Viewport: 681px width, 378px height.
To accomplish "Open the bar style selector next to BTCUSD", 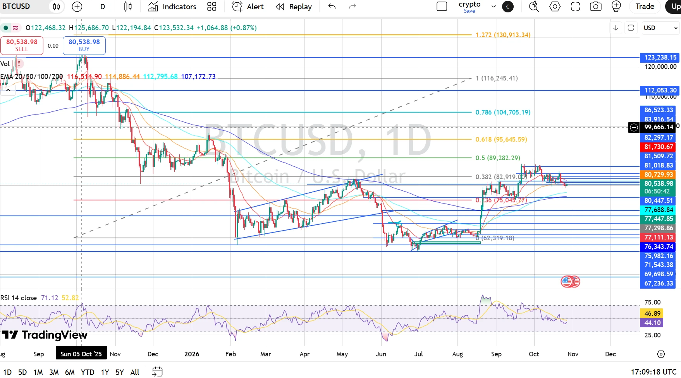I will point(57,7).
